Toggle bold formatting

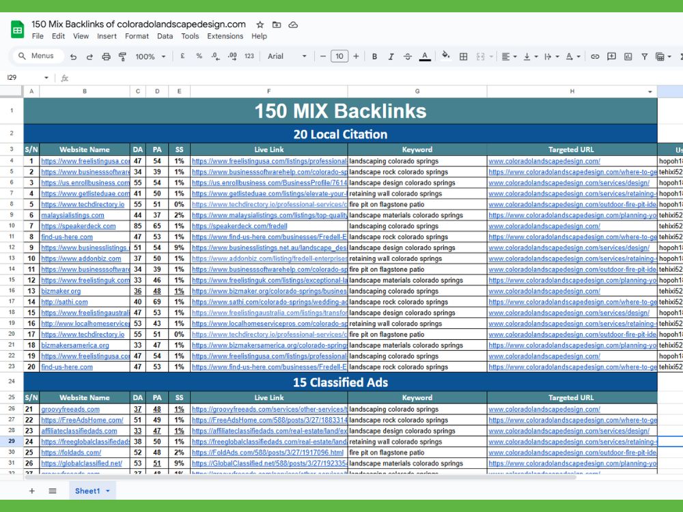(x=374, y=56)
